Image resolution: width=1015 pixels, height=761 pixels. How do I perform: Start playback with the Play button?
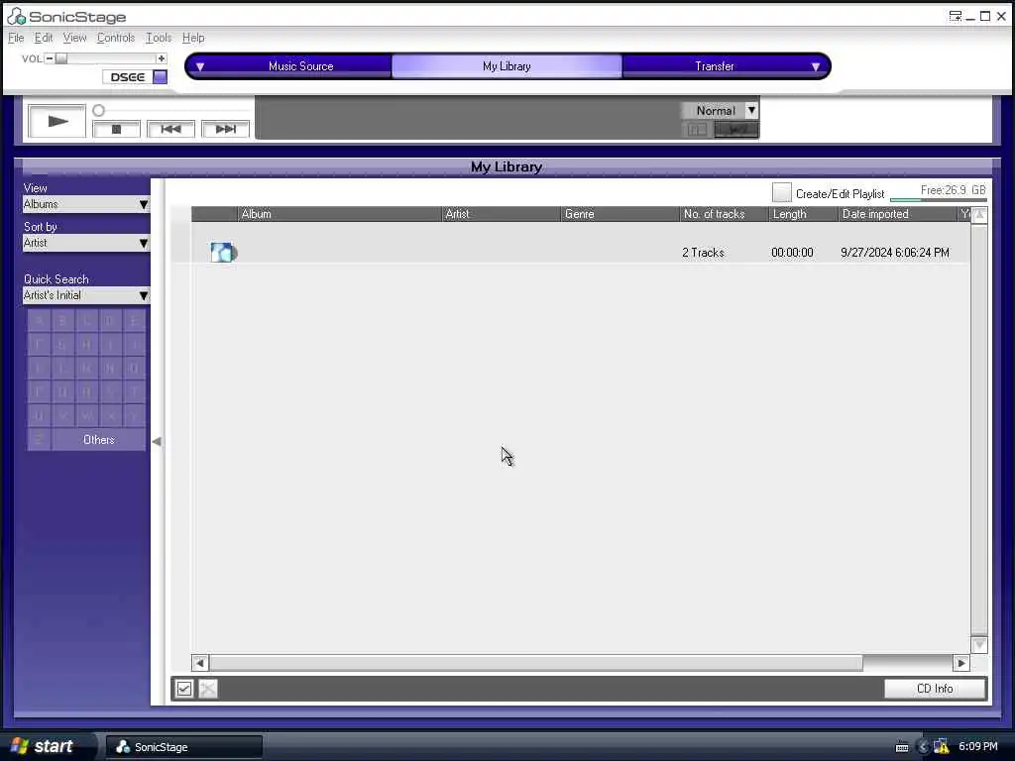[x=56, y=121]
